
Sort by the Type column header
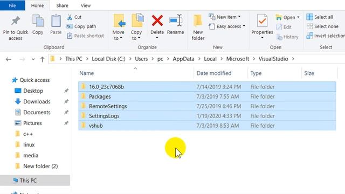tap(274, 73)
